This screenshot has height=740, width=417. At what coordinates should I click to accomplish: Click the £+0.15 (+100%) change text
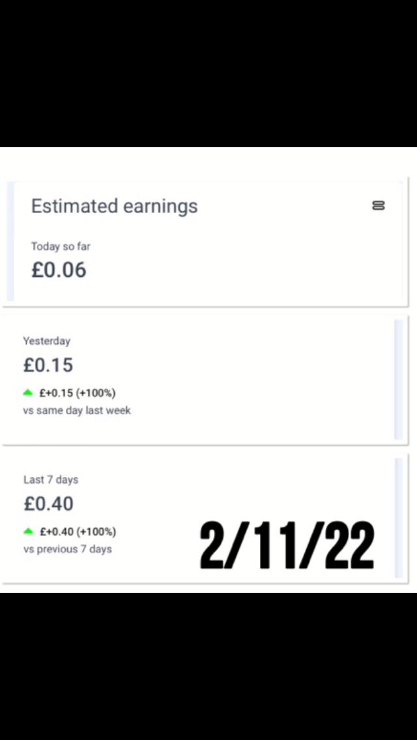coord(78,393)
